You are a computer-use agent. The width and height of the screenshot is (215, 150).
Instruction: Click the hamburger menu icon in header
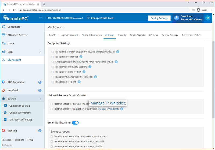(x=41, y=18)
